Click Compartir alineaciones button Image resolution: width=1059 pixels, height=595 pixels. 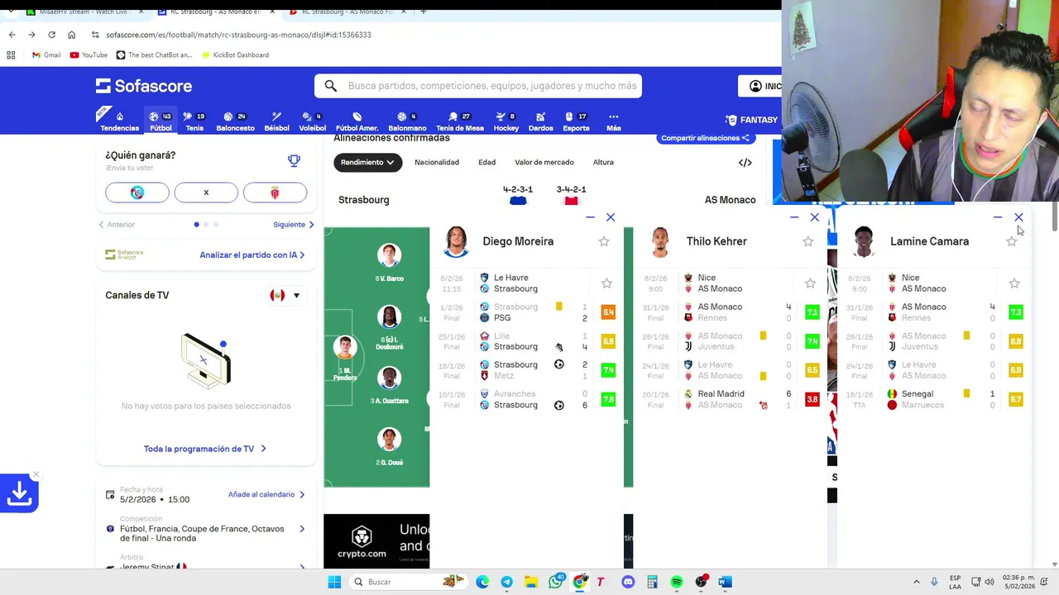[706, 138]
